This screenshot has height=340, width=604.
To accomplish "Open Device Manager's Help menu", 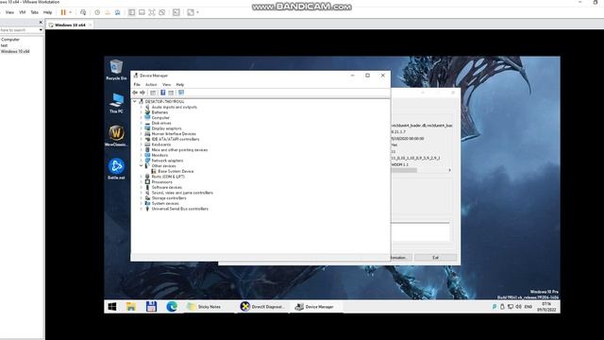I will [180, 84].
